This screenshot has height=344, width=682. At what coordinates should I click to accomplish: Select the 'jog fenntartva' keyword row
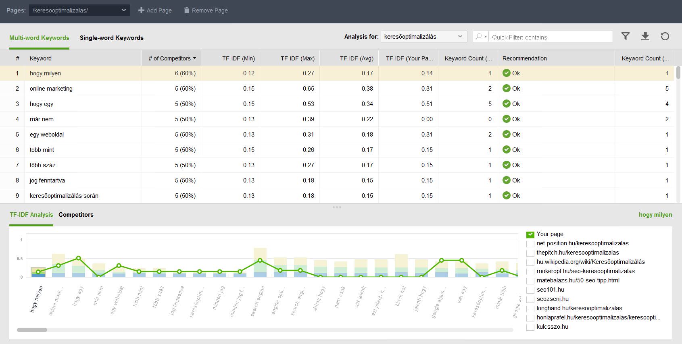[x=337, y=180]
